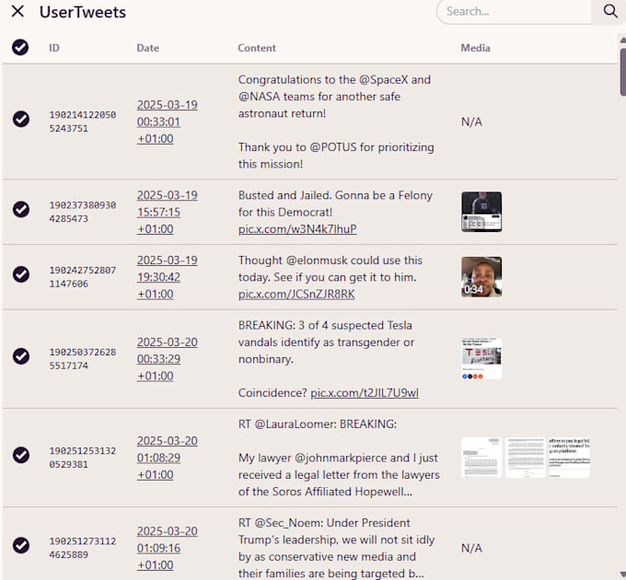Toggle the select-all checkbox in header
This screenshot has width=626, height=580.
pyautogui.click(x=20, y=48)
